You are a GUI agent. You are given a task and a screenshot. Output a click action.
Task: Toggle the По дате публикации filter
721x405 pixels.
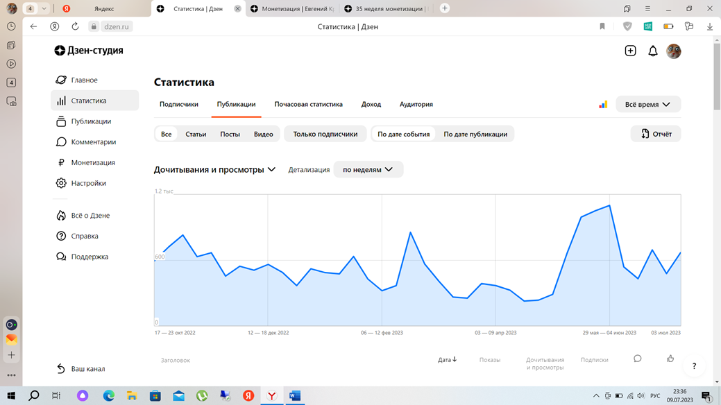coord(477,133)
